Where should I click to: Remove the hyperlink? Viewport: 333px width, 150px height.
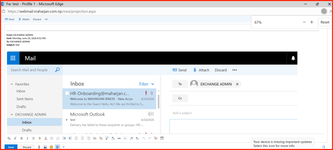[x=101, y=138]
